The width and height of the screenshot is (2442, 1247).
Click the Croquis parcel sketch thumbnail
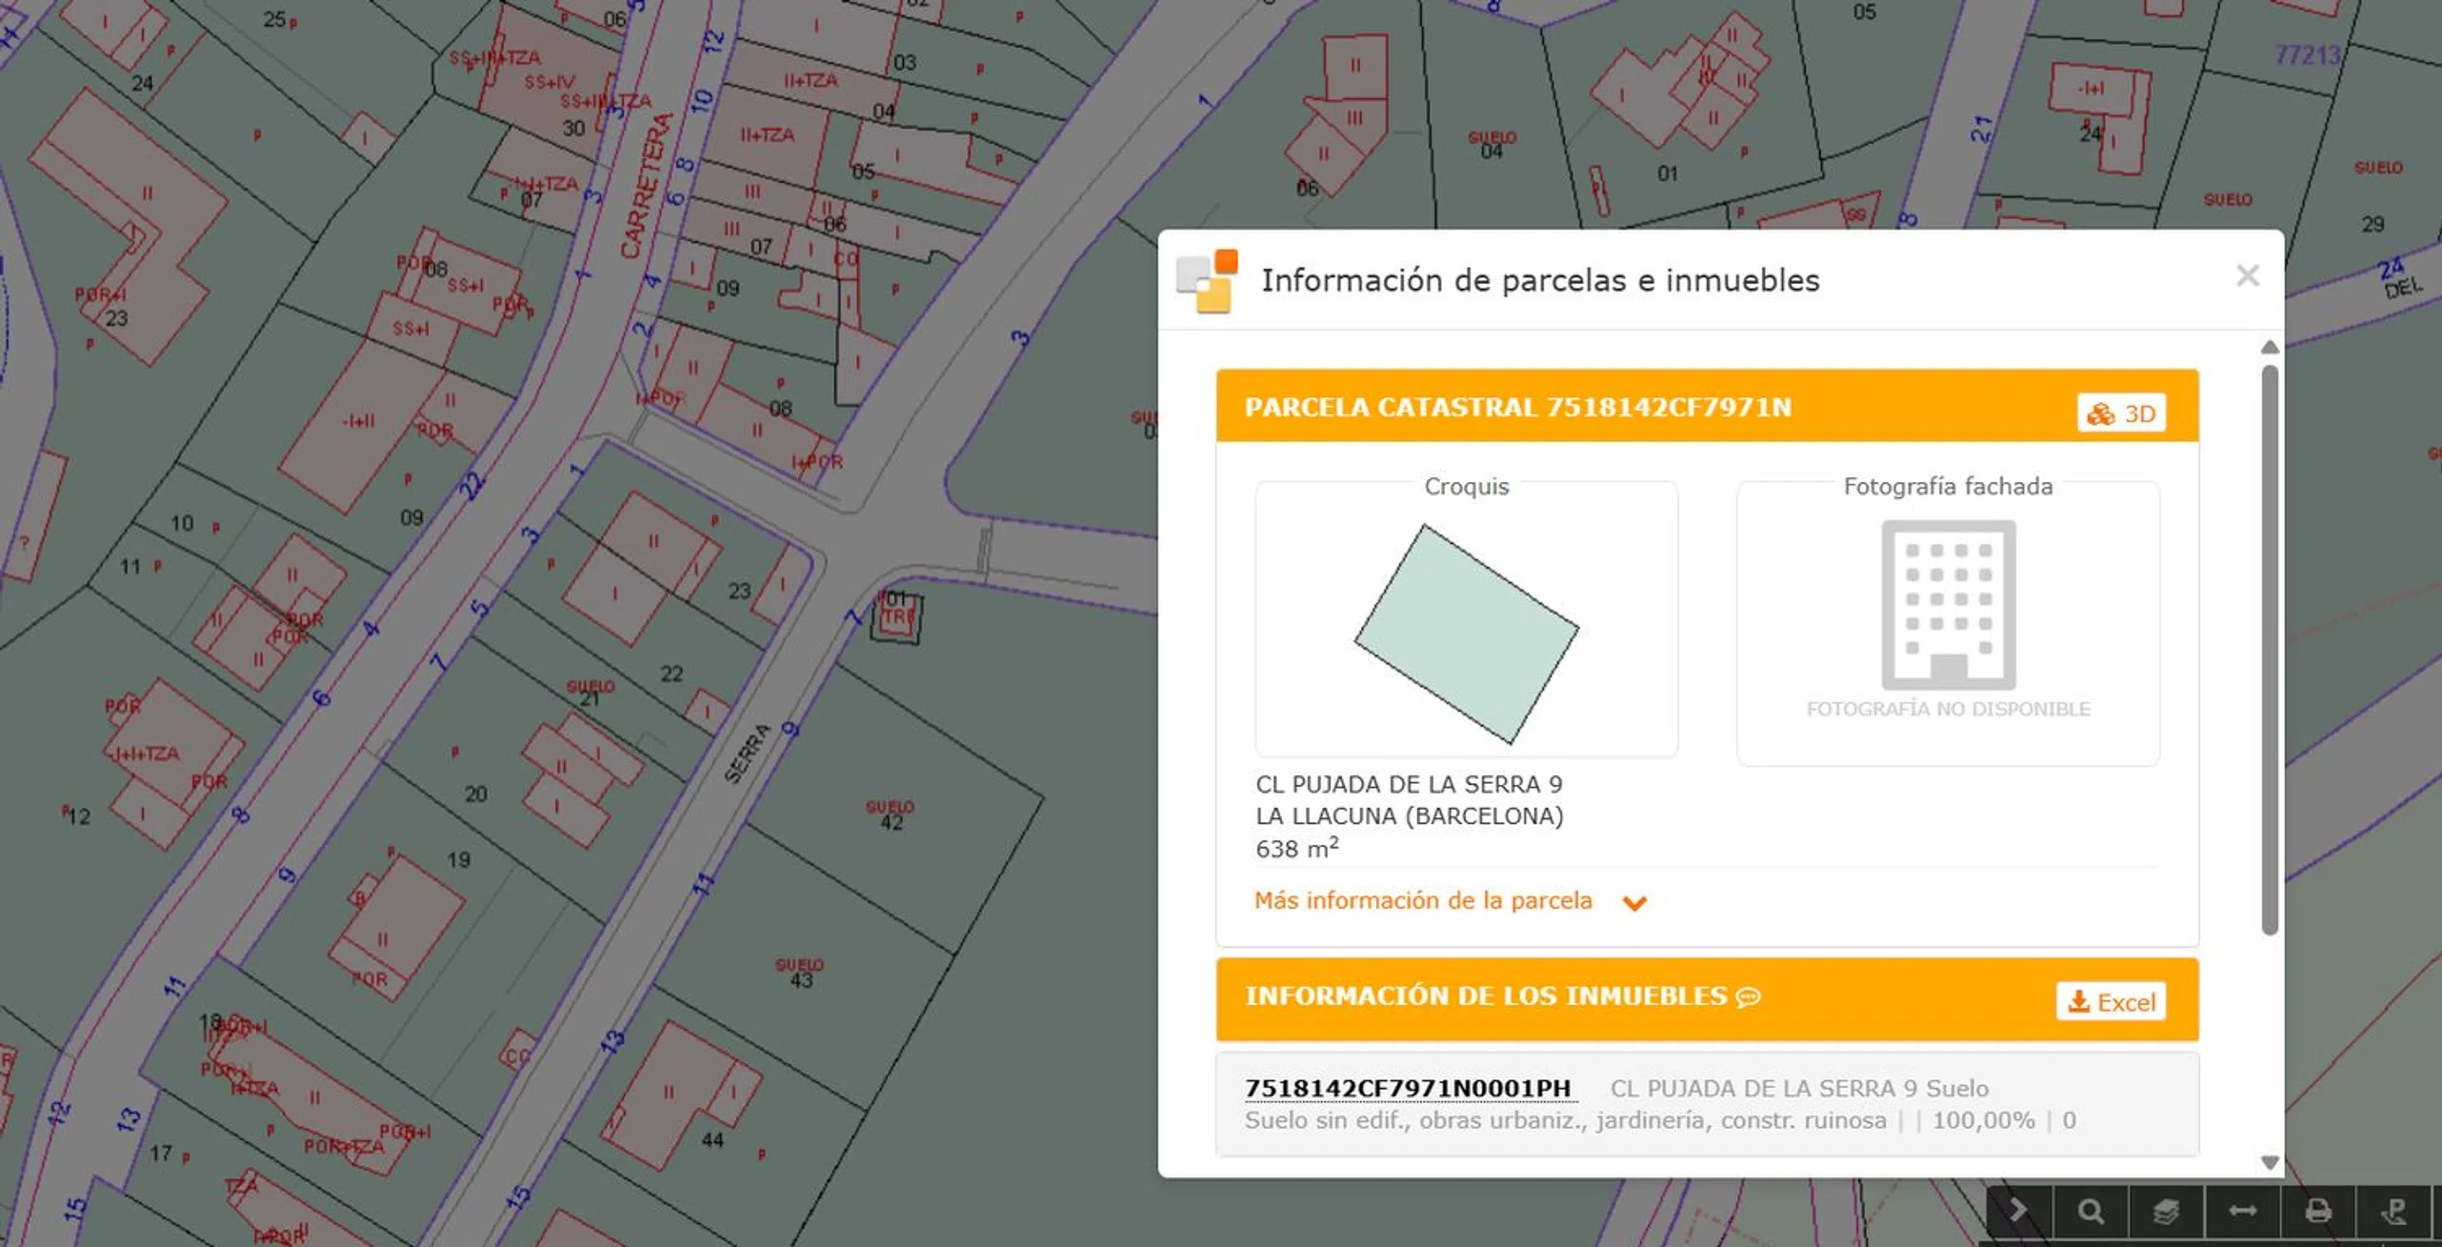click(x=1466, y=633)
